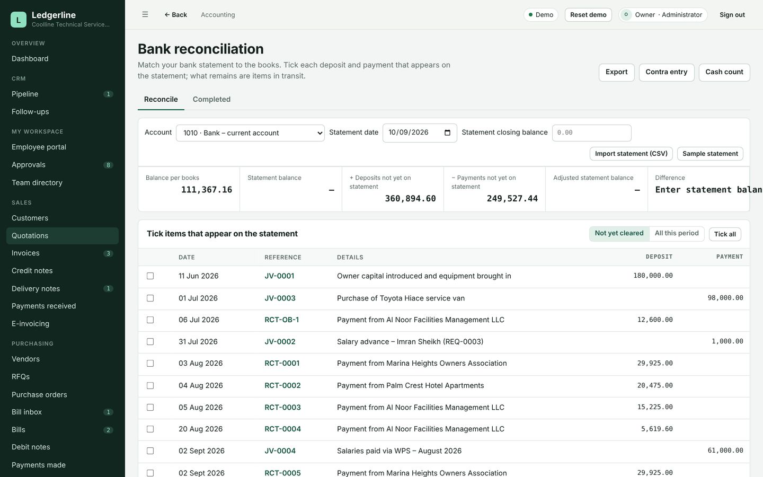763x477 pixels.
Task: Open Invoices in the sidebar
Action: [x=63, y=253]
